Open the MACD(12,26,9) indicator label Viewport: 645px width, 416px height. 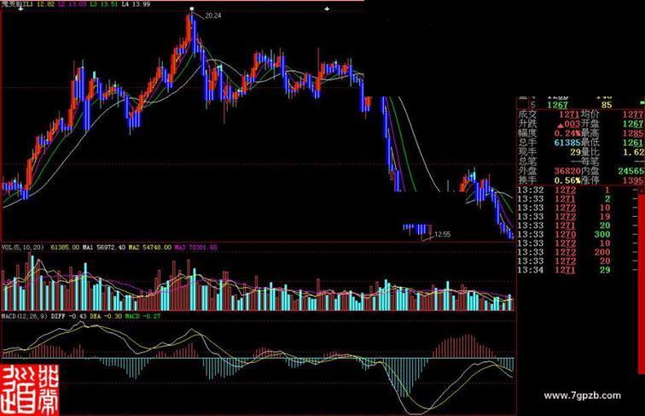(25, 316)
